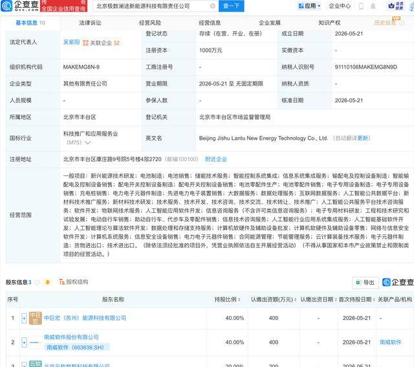Open the 应用 dropdown menu
Image resolution: width=414 pixels, height=367 pixels.
coord(309,6)
